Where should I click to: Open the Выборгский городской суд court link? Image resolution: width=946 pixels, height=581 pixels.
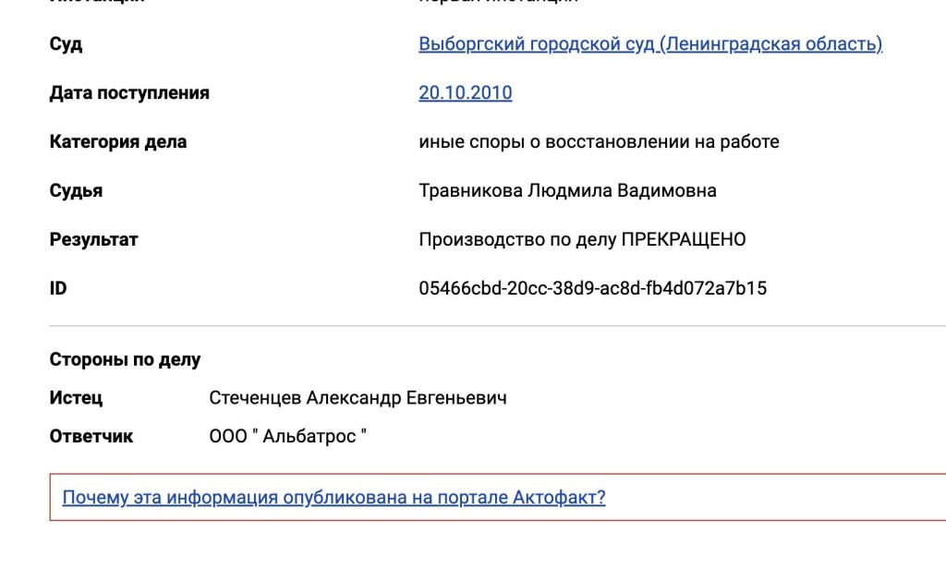click(x=650, y=44)
